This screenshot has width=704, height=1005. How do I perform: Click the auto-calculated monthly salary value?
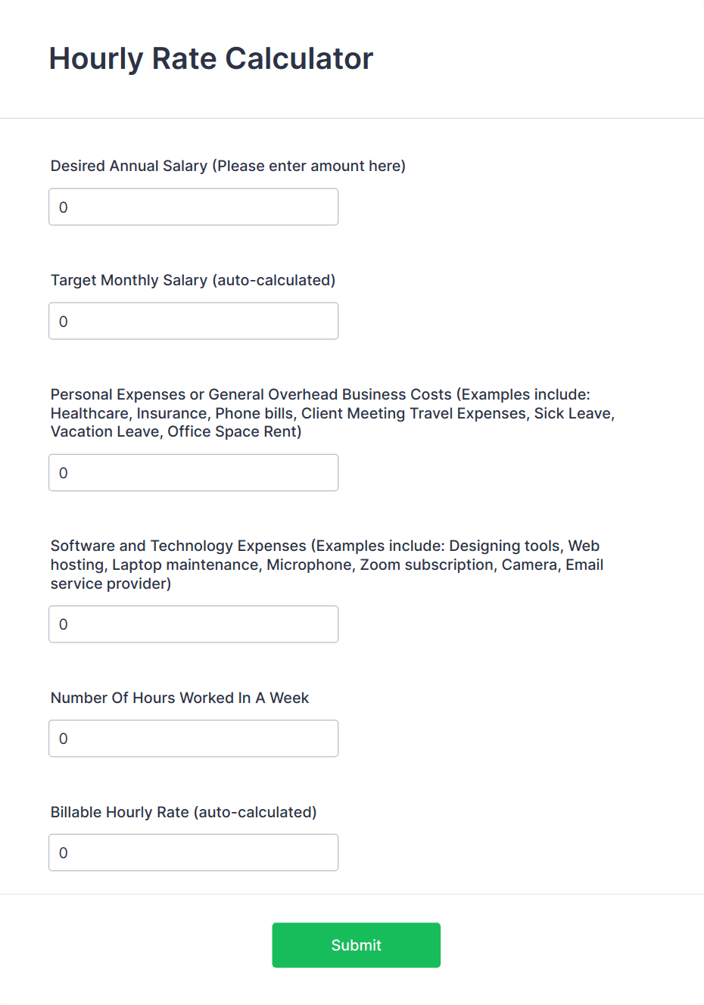tap(64, 321)
